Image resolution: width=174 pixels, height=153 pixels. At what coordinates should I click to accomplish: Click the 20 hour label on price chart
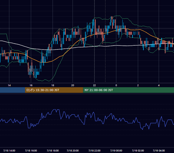(73, 85)
